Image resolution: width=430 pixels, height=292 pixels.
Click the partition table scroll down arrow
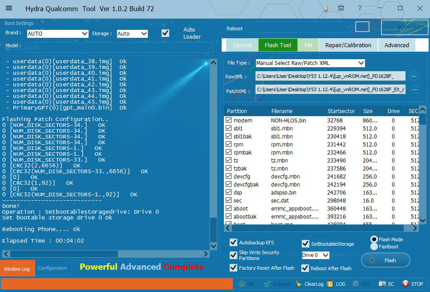coord(422,220)
